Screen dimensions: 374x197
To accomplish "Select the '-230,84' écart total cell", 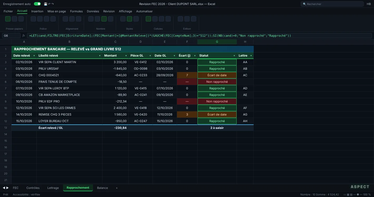I will (x=116, y=128).
